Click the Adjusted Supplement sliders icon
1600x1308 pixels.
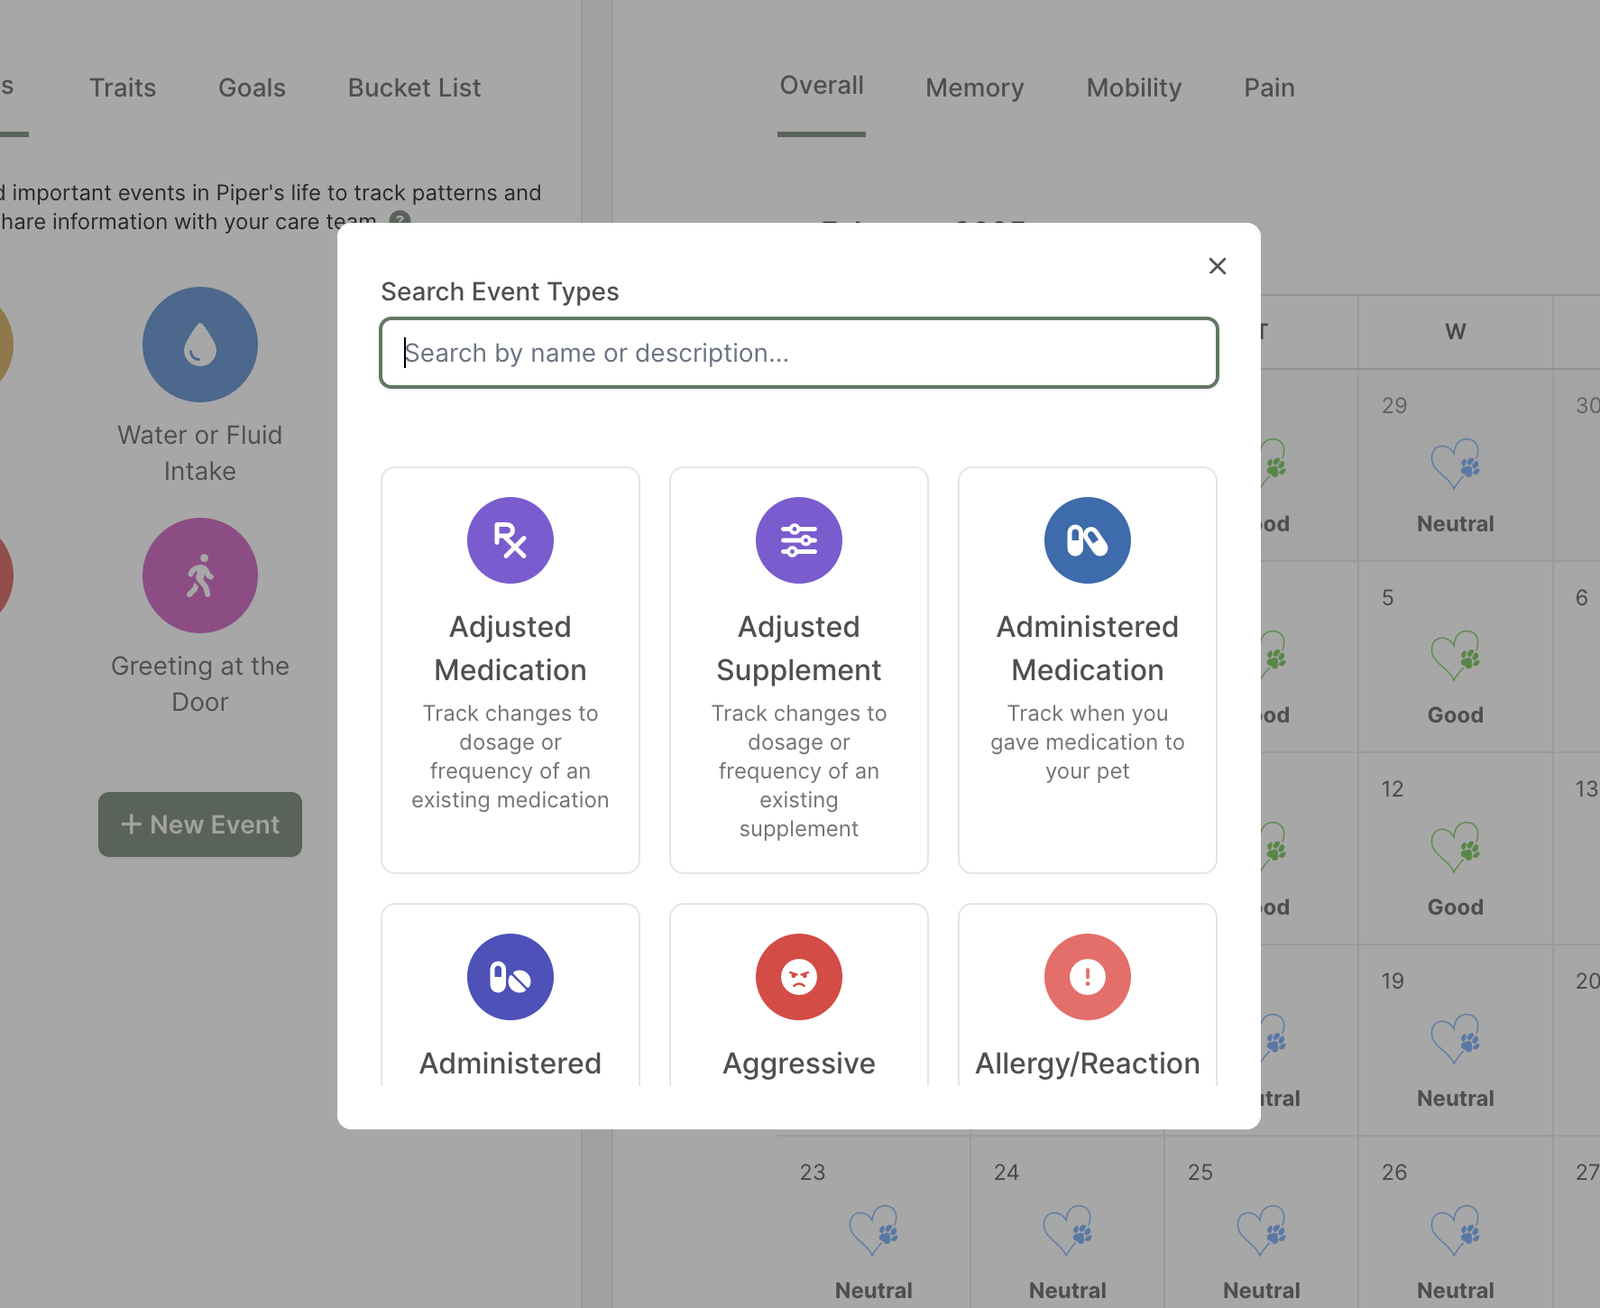click(799, 540)
